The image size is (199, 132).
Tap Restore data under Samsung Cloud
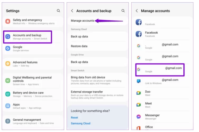click(x=79, y=46)
